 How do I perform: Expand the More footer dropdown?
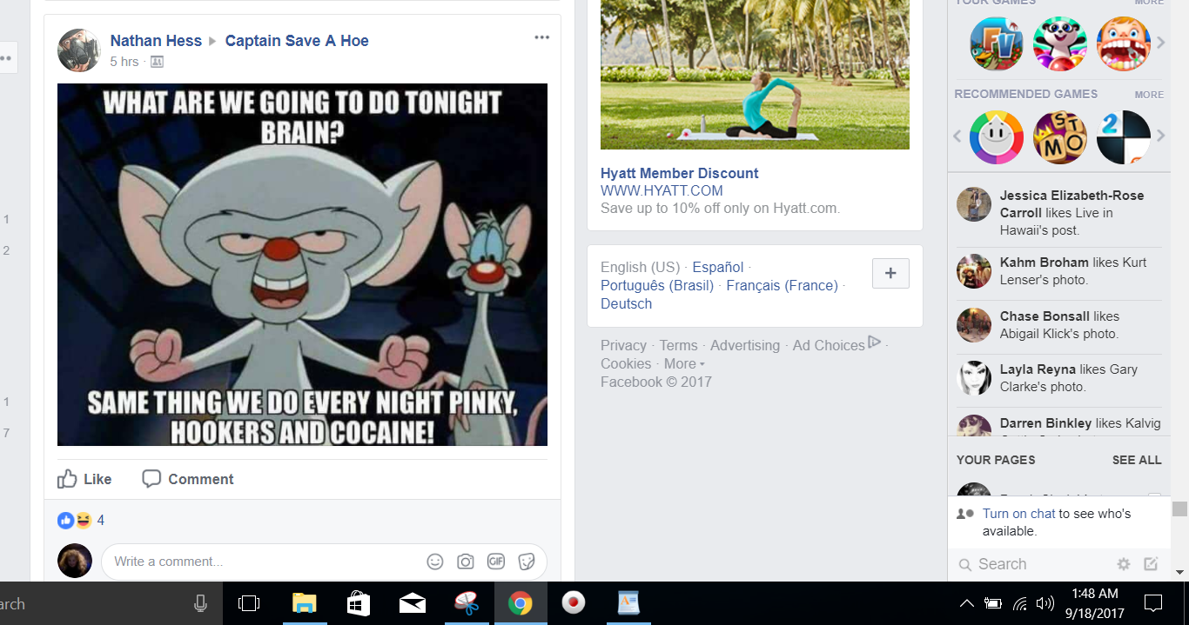pos(684,363)
